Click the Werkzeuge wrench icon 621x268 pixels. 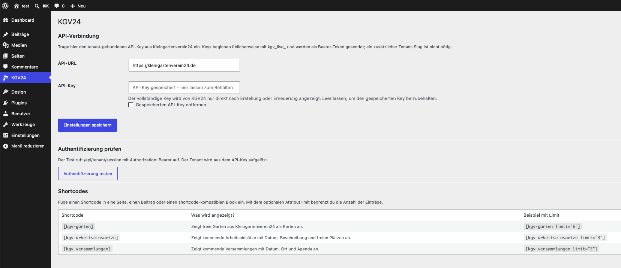pos(6,125)
